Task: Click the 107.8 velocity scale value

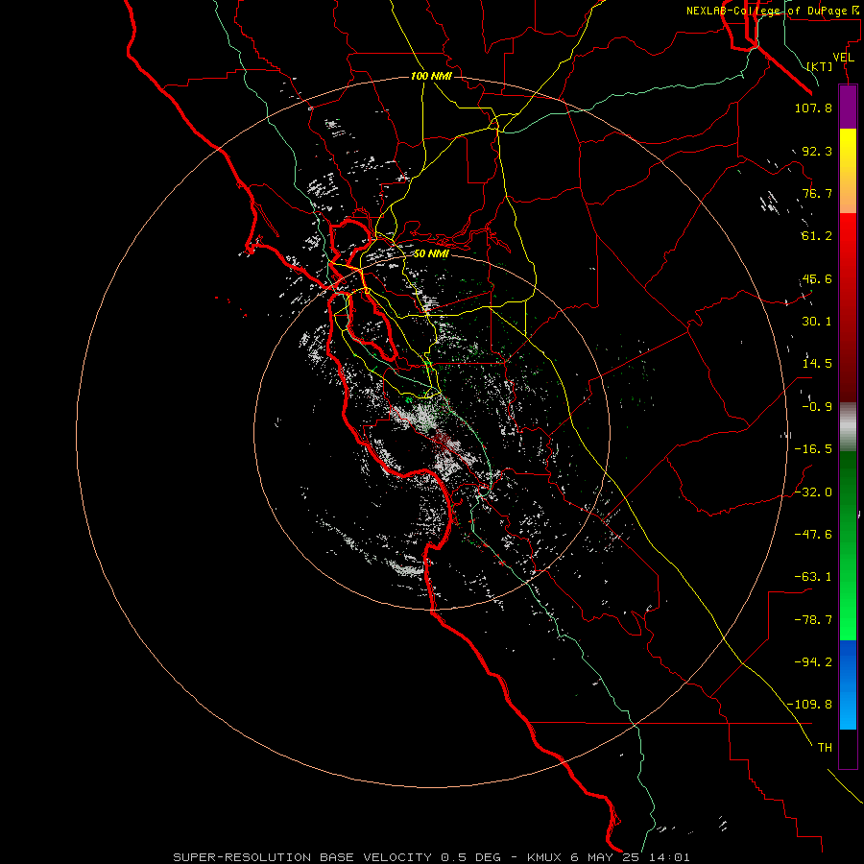Action: pos(813,108)
